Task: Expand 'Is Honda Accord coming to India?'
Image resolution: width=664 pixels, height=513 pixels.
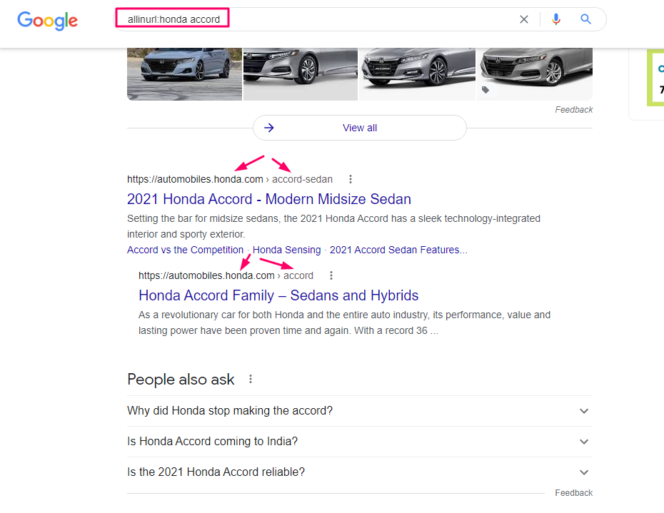Action: coord(584,442)
